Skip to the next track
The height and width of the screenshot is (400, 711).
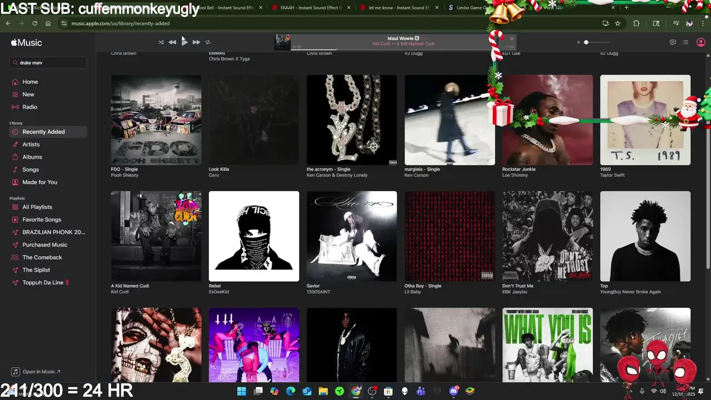pyautogui.click(x=196, y=42)
